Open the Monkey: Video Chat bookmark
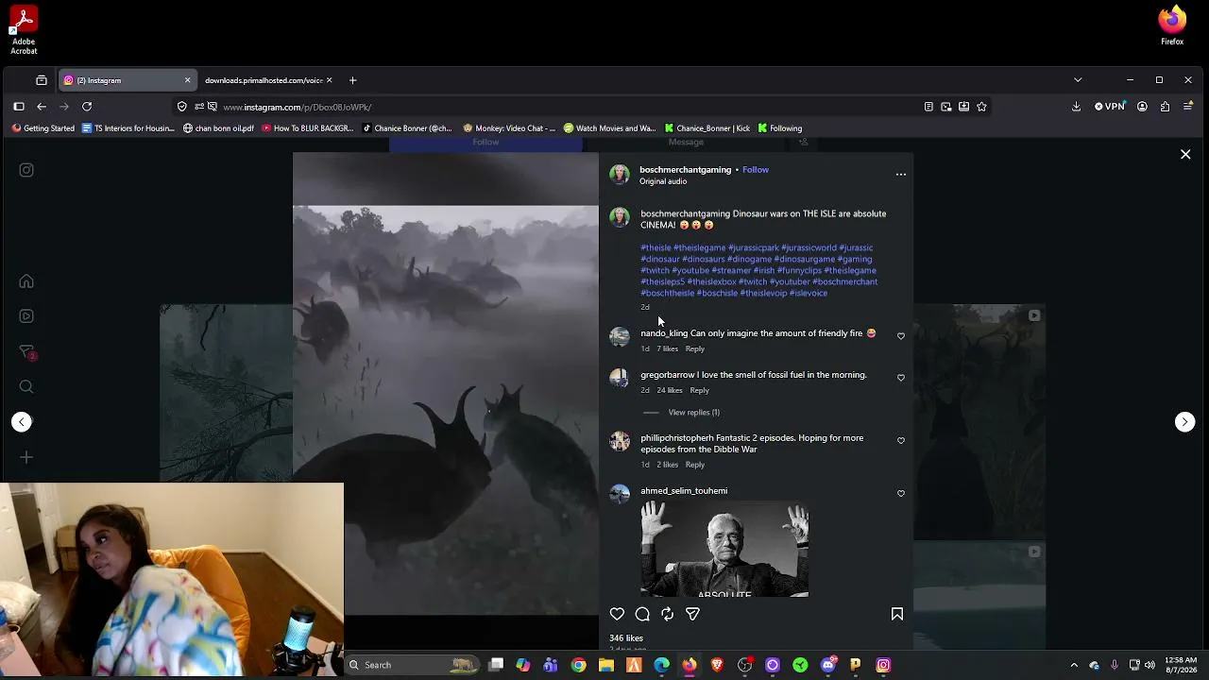The width and height of the screenshot is (1209, 680). tap(509, 128)
